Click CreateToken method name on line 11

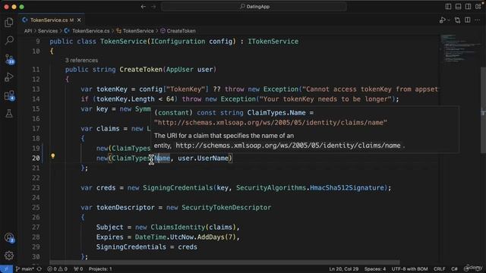140,70
